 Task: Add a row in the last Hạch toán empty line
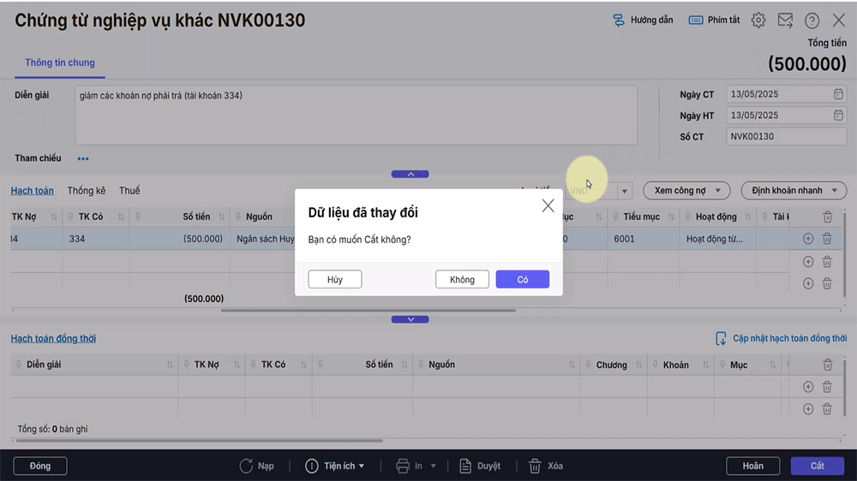pos(808,283)
